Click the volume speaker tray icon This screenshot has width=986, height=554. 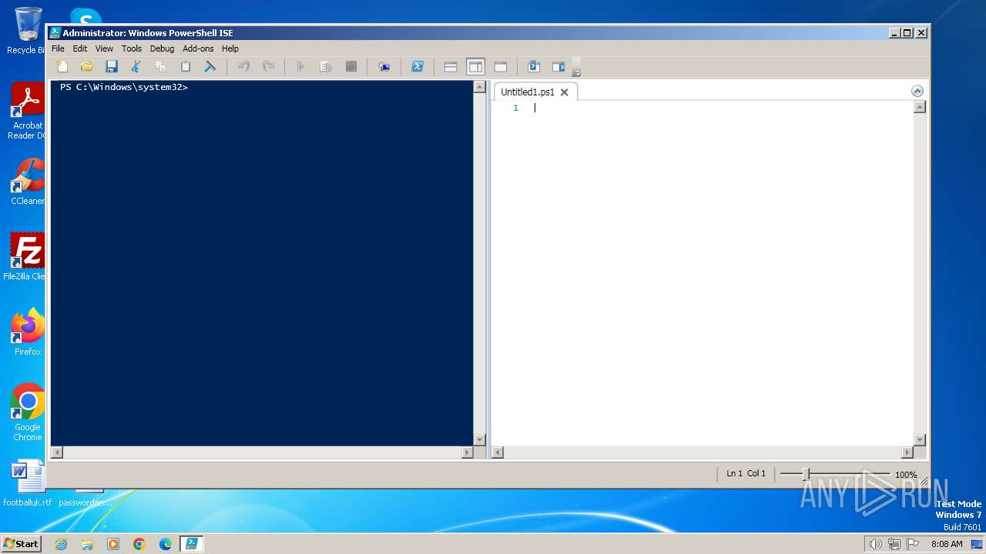coord(875,544)
